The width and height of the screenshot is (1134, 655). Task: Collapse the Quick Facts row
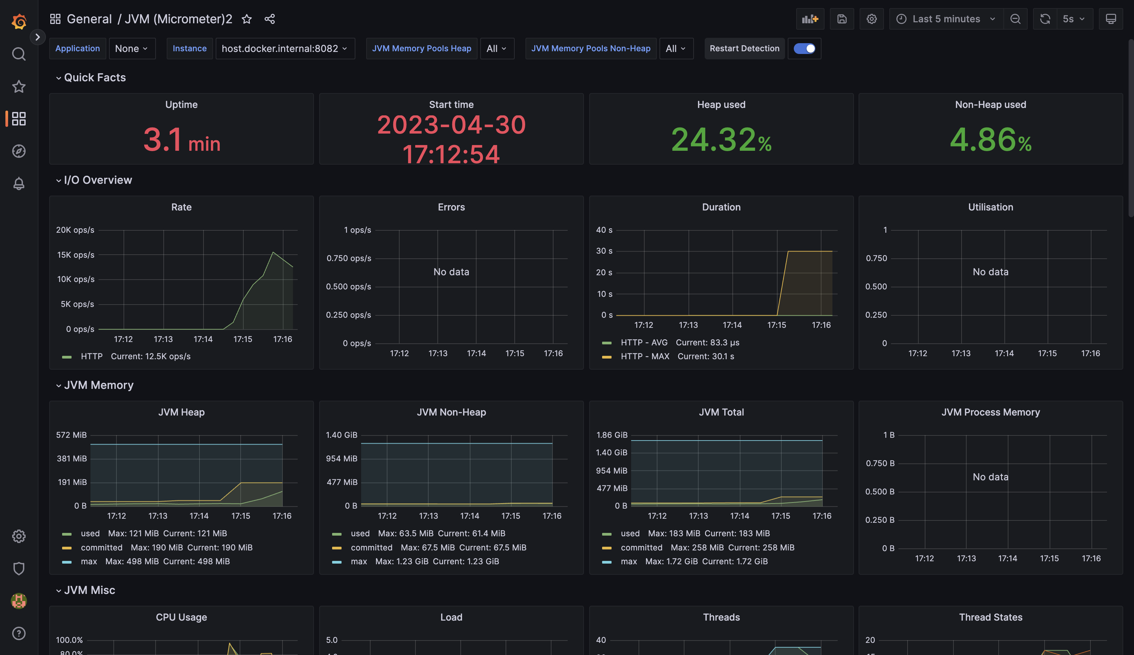click(94, 77)
